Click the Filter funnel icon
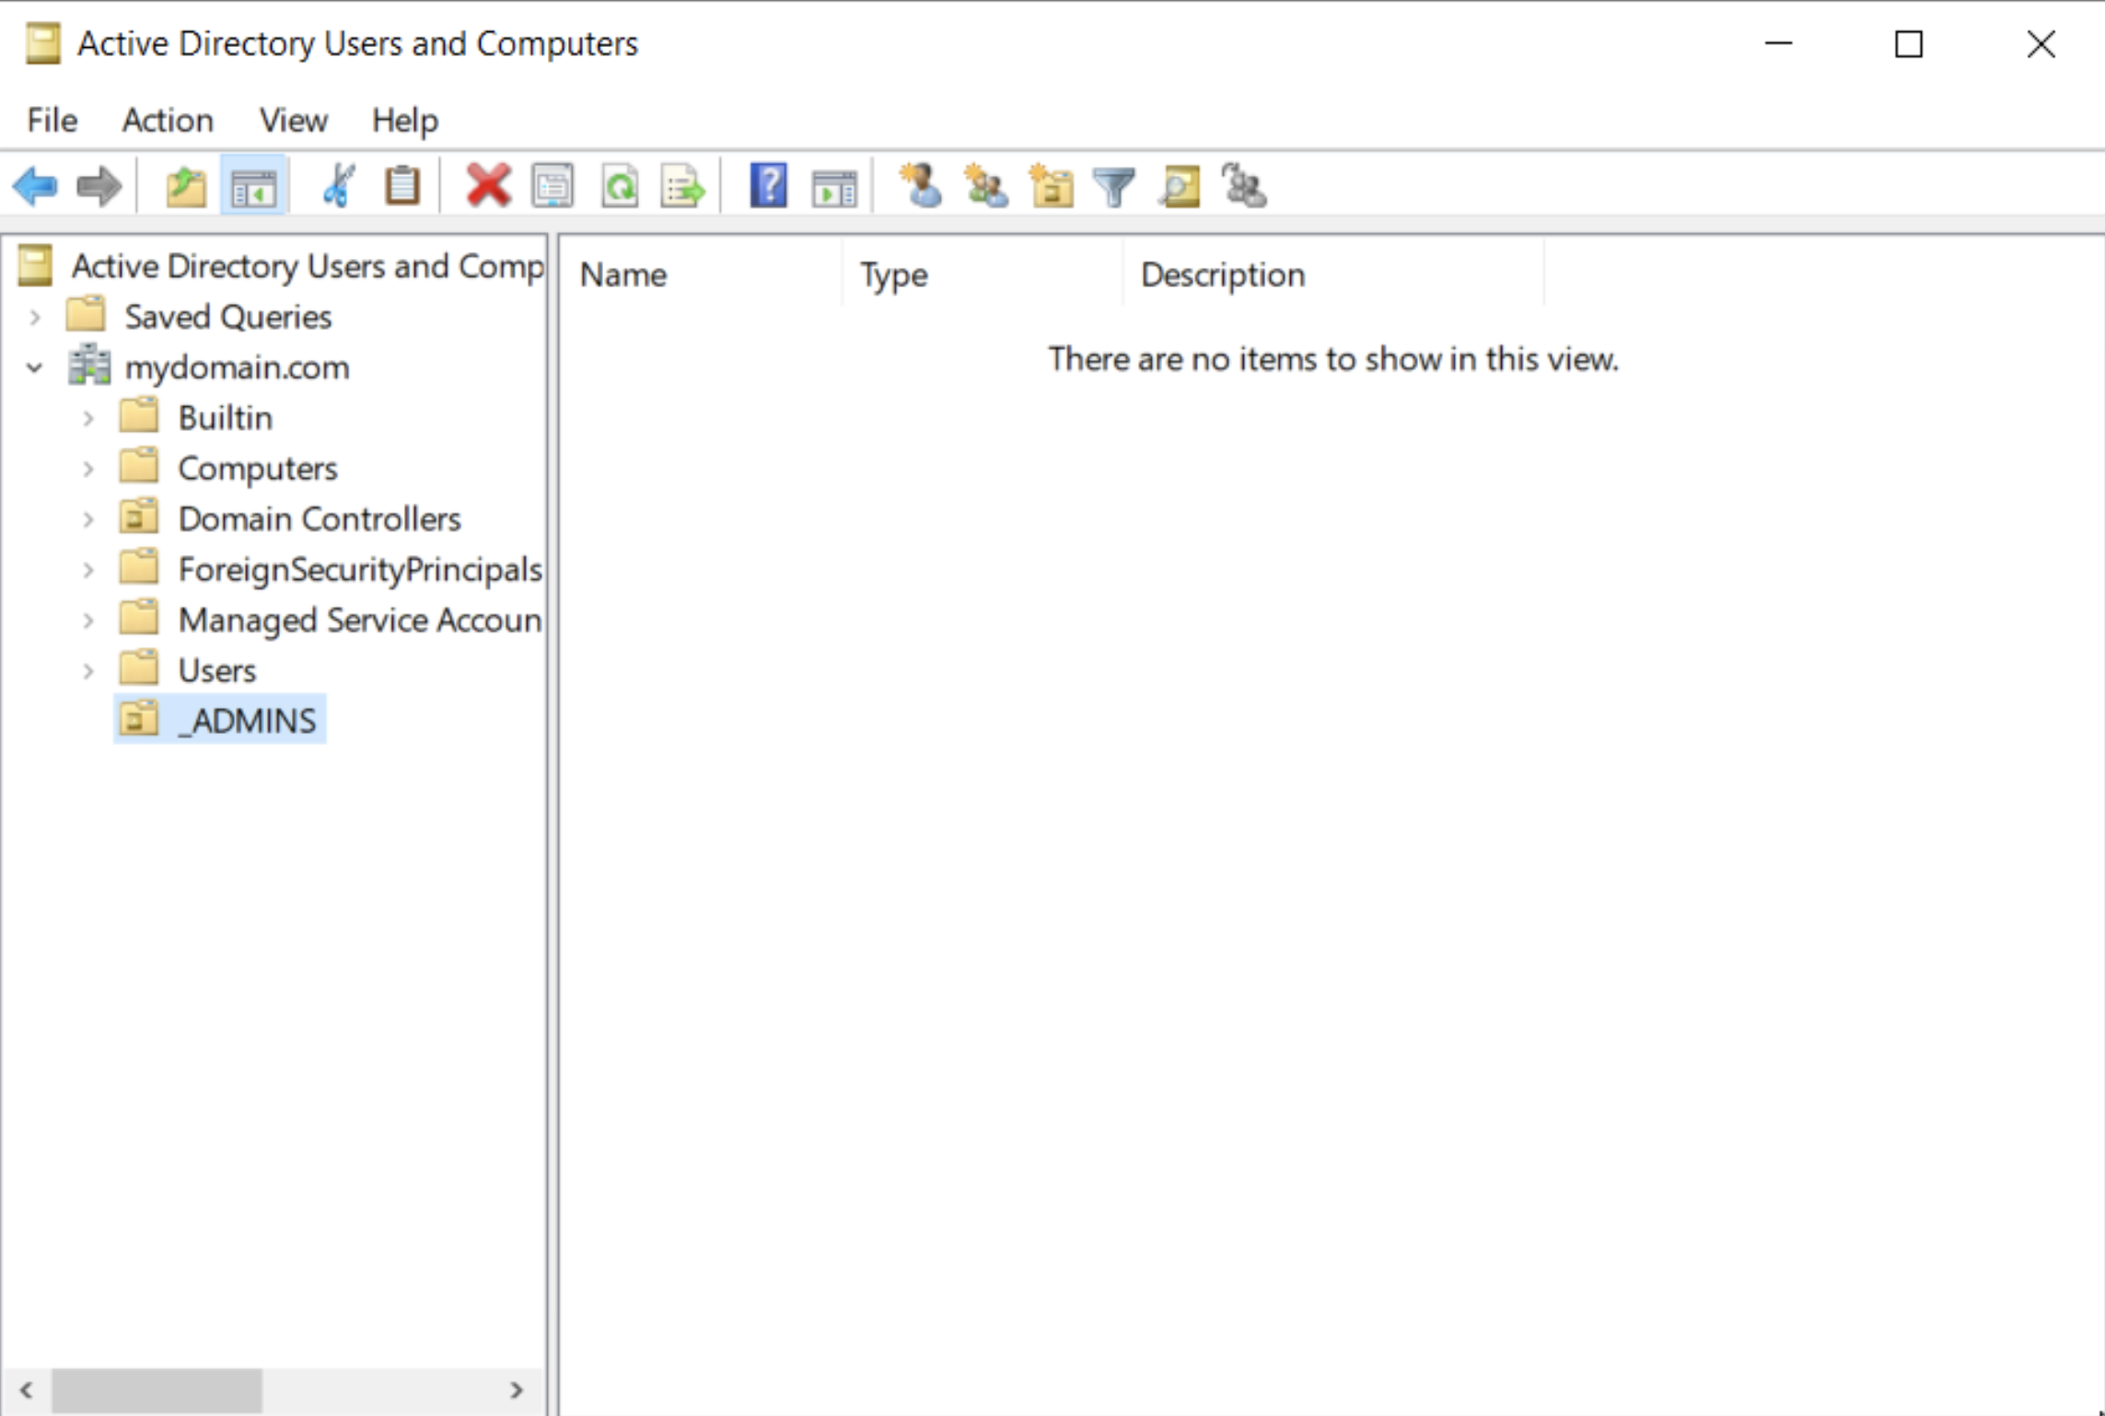Image resolution: width=2105 pixels, height=1416 pixels. [x=1113, y=187]
